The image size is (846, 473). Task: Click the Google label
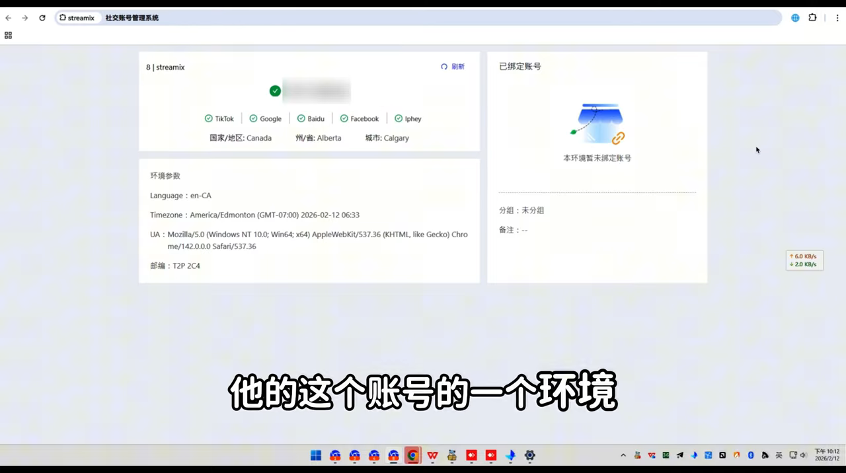coord(270,119)
